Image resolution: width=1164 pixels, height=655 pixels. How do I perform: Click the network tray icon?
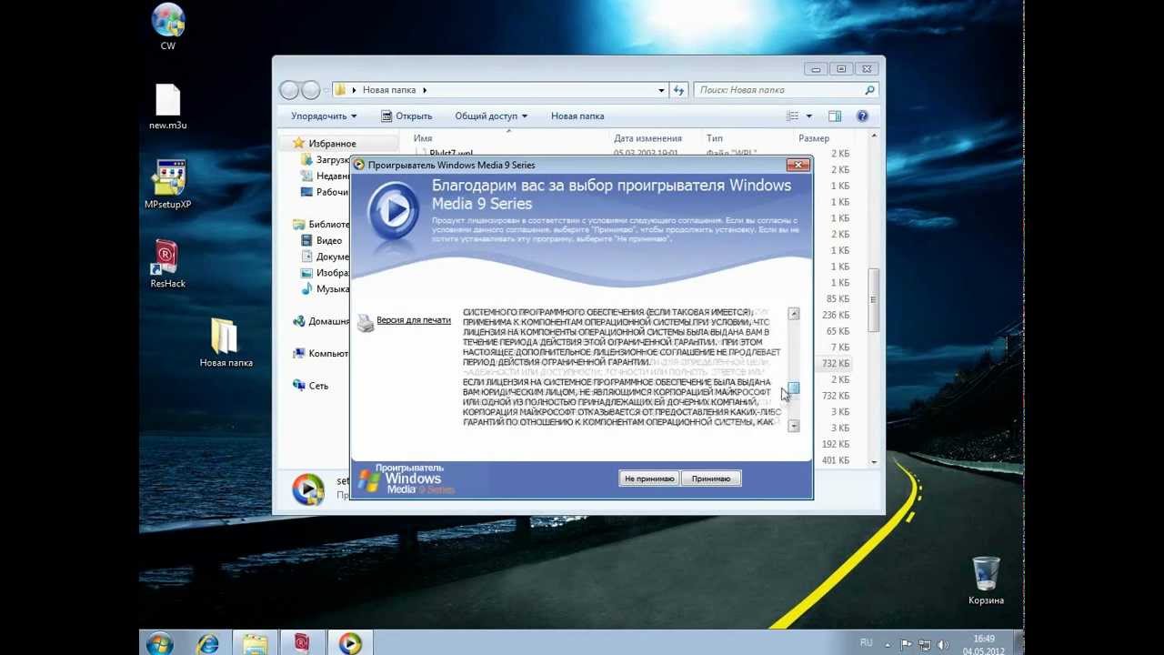925,644
